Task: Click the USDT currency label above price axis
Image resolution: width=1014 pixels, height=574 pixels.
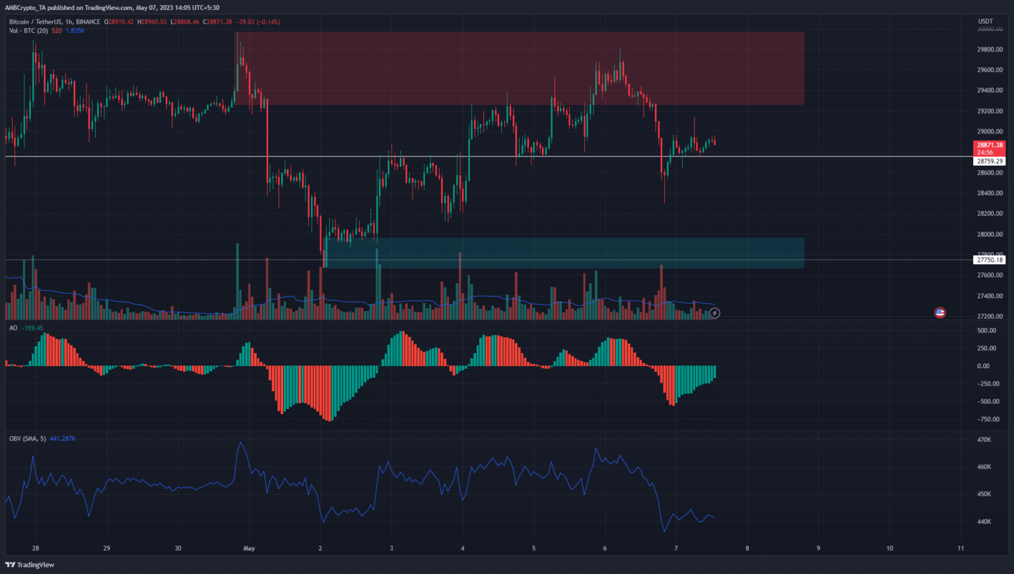Action: 985,21
